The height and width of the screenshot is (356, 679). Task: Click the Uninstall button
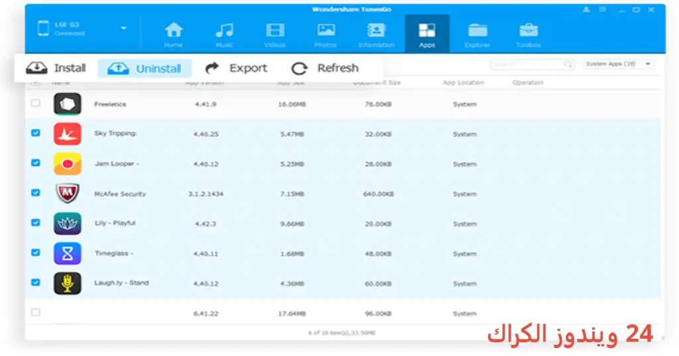coord(145,68)
